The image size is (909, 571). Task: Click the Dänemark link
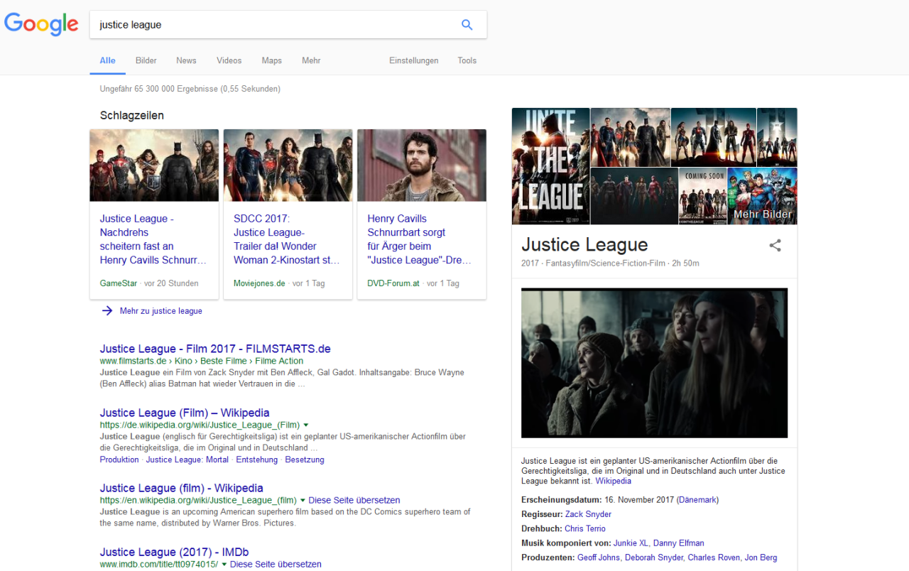pyautogui.click(x=697, y=500)
